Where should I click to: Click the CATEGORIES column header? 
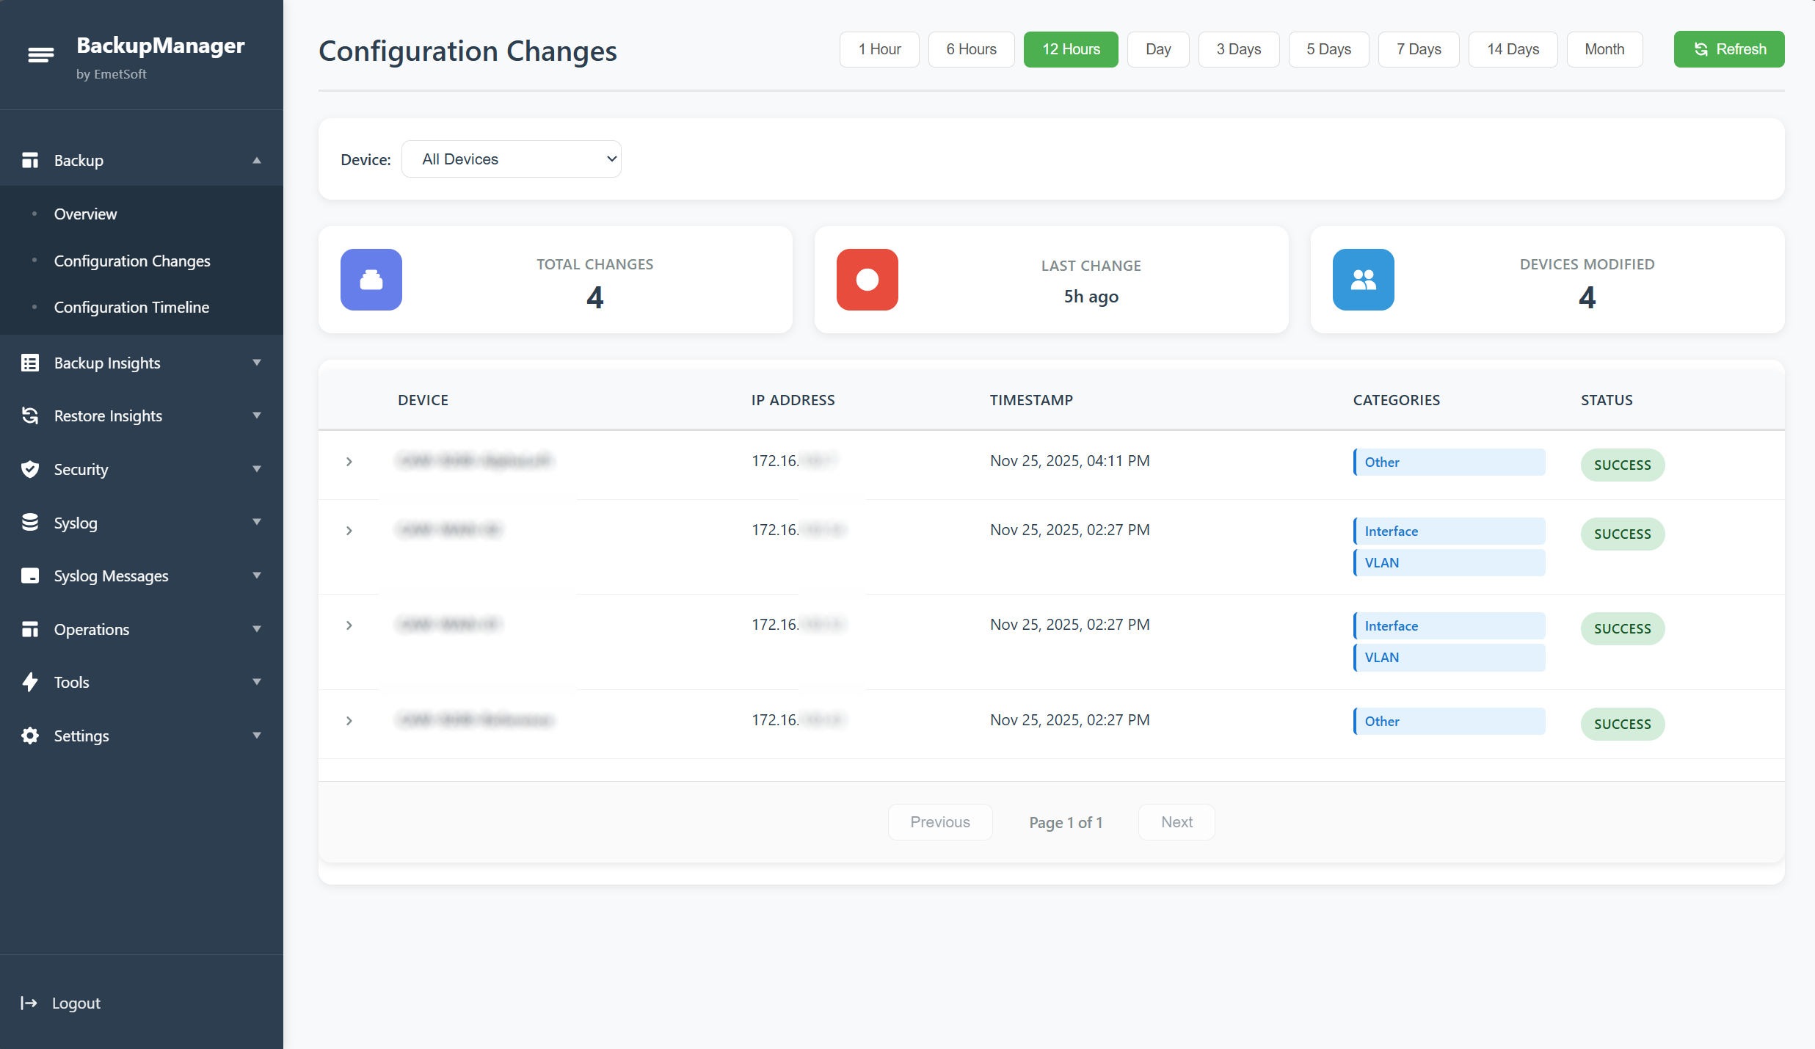coord(1397,400)
